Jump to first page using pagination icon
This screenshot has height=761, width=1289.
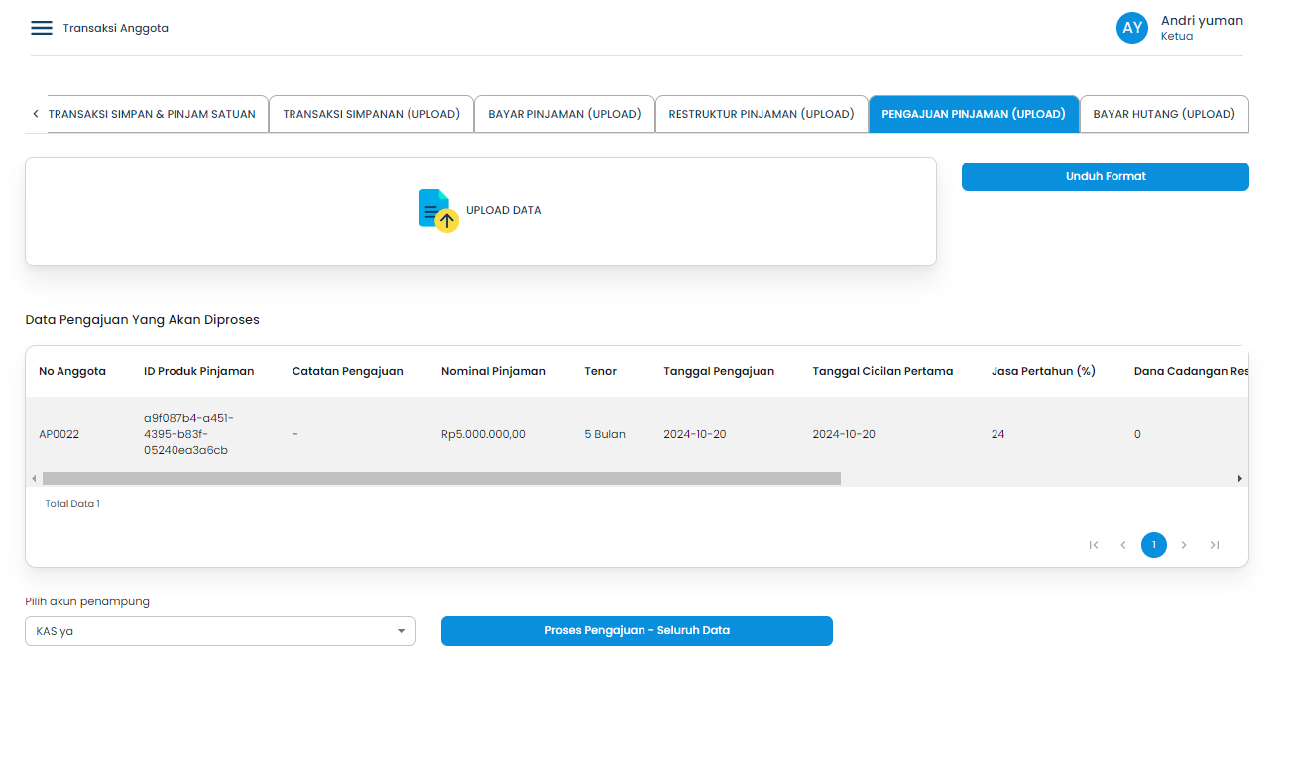pos(1094,545)
